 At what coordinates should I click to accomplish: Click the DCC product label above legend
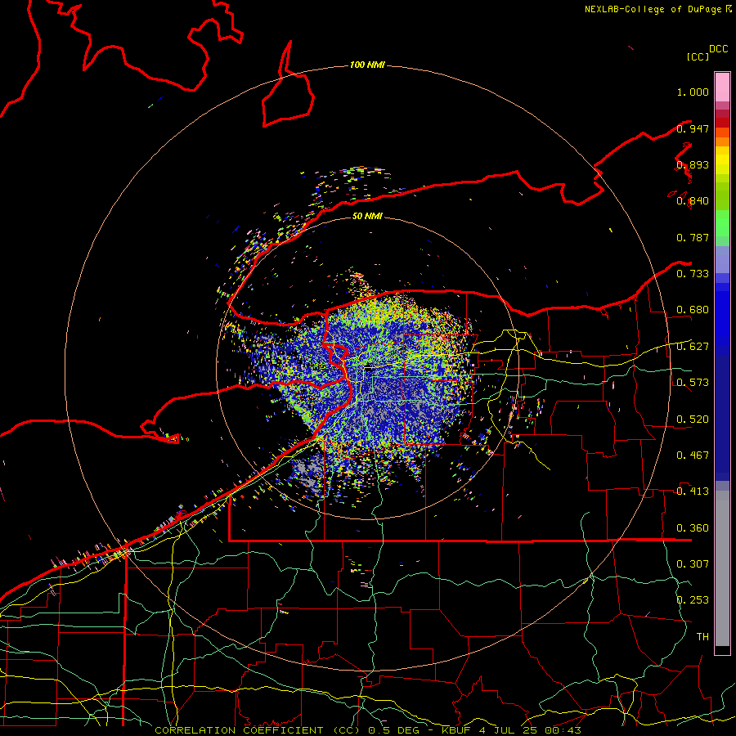tap(718, 49)
